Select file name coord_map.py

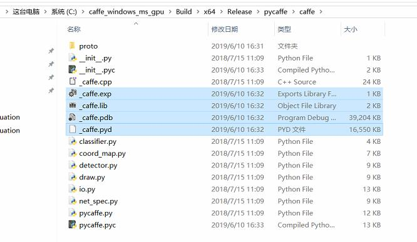click(103, 154)
